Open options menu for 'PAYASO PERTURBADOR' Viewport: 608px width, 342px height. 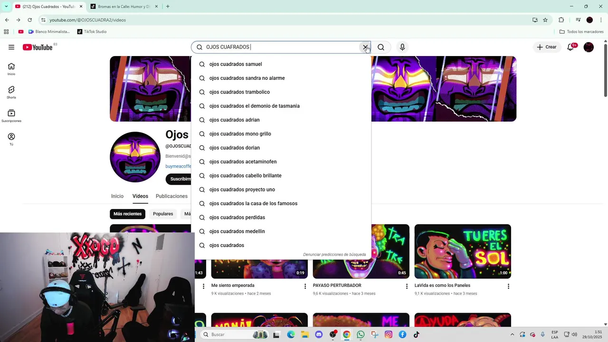[x=407, y=286]
